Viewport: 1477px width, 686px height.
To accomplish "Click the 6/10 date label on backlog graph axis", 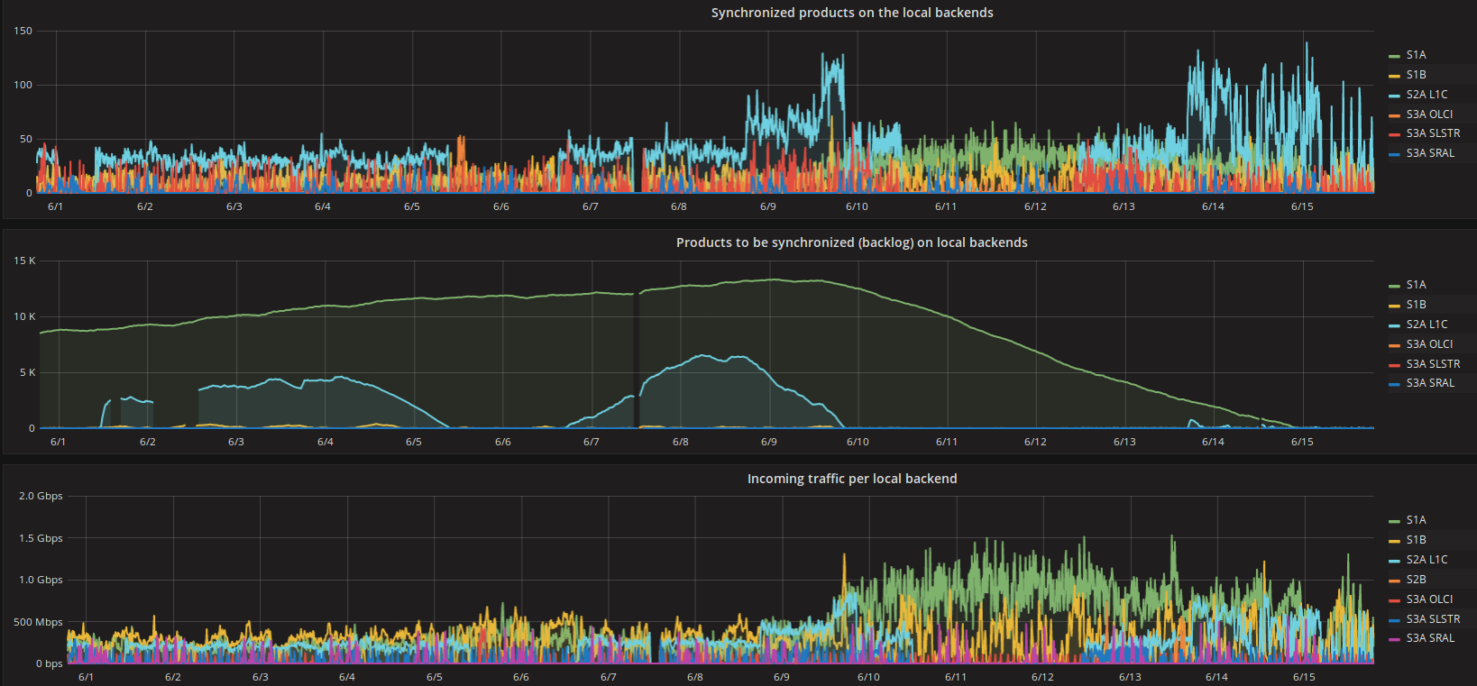I will coord(857,442).
